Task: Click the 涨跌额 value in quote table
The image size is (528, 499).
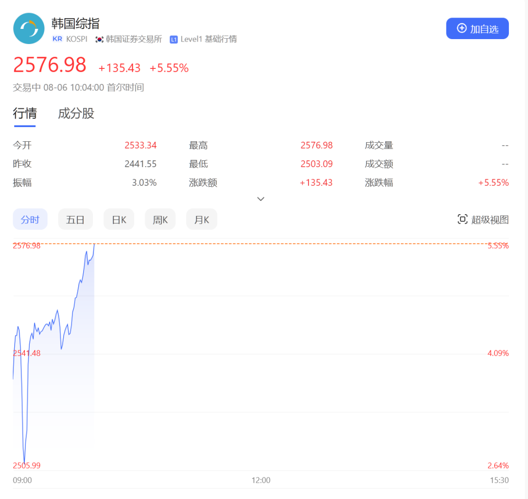Action: (x=316, y=182)
